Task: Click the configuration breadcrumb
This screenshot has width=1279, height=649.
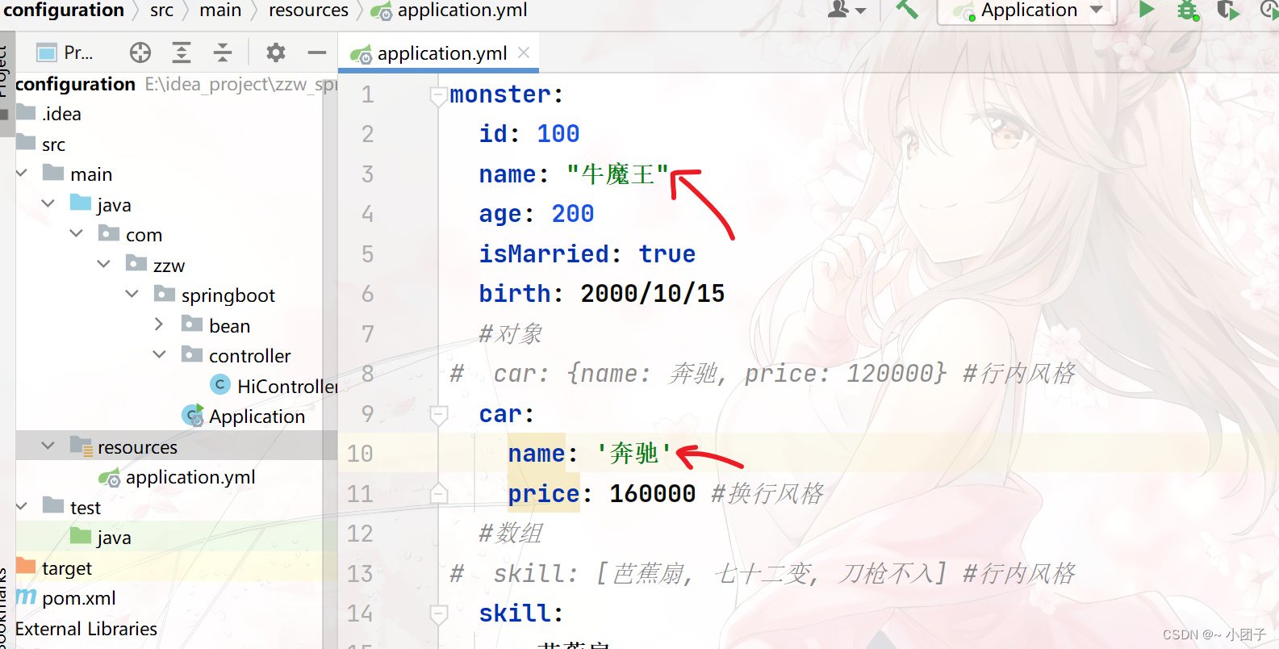Action: click(64, 10)
